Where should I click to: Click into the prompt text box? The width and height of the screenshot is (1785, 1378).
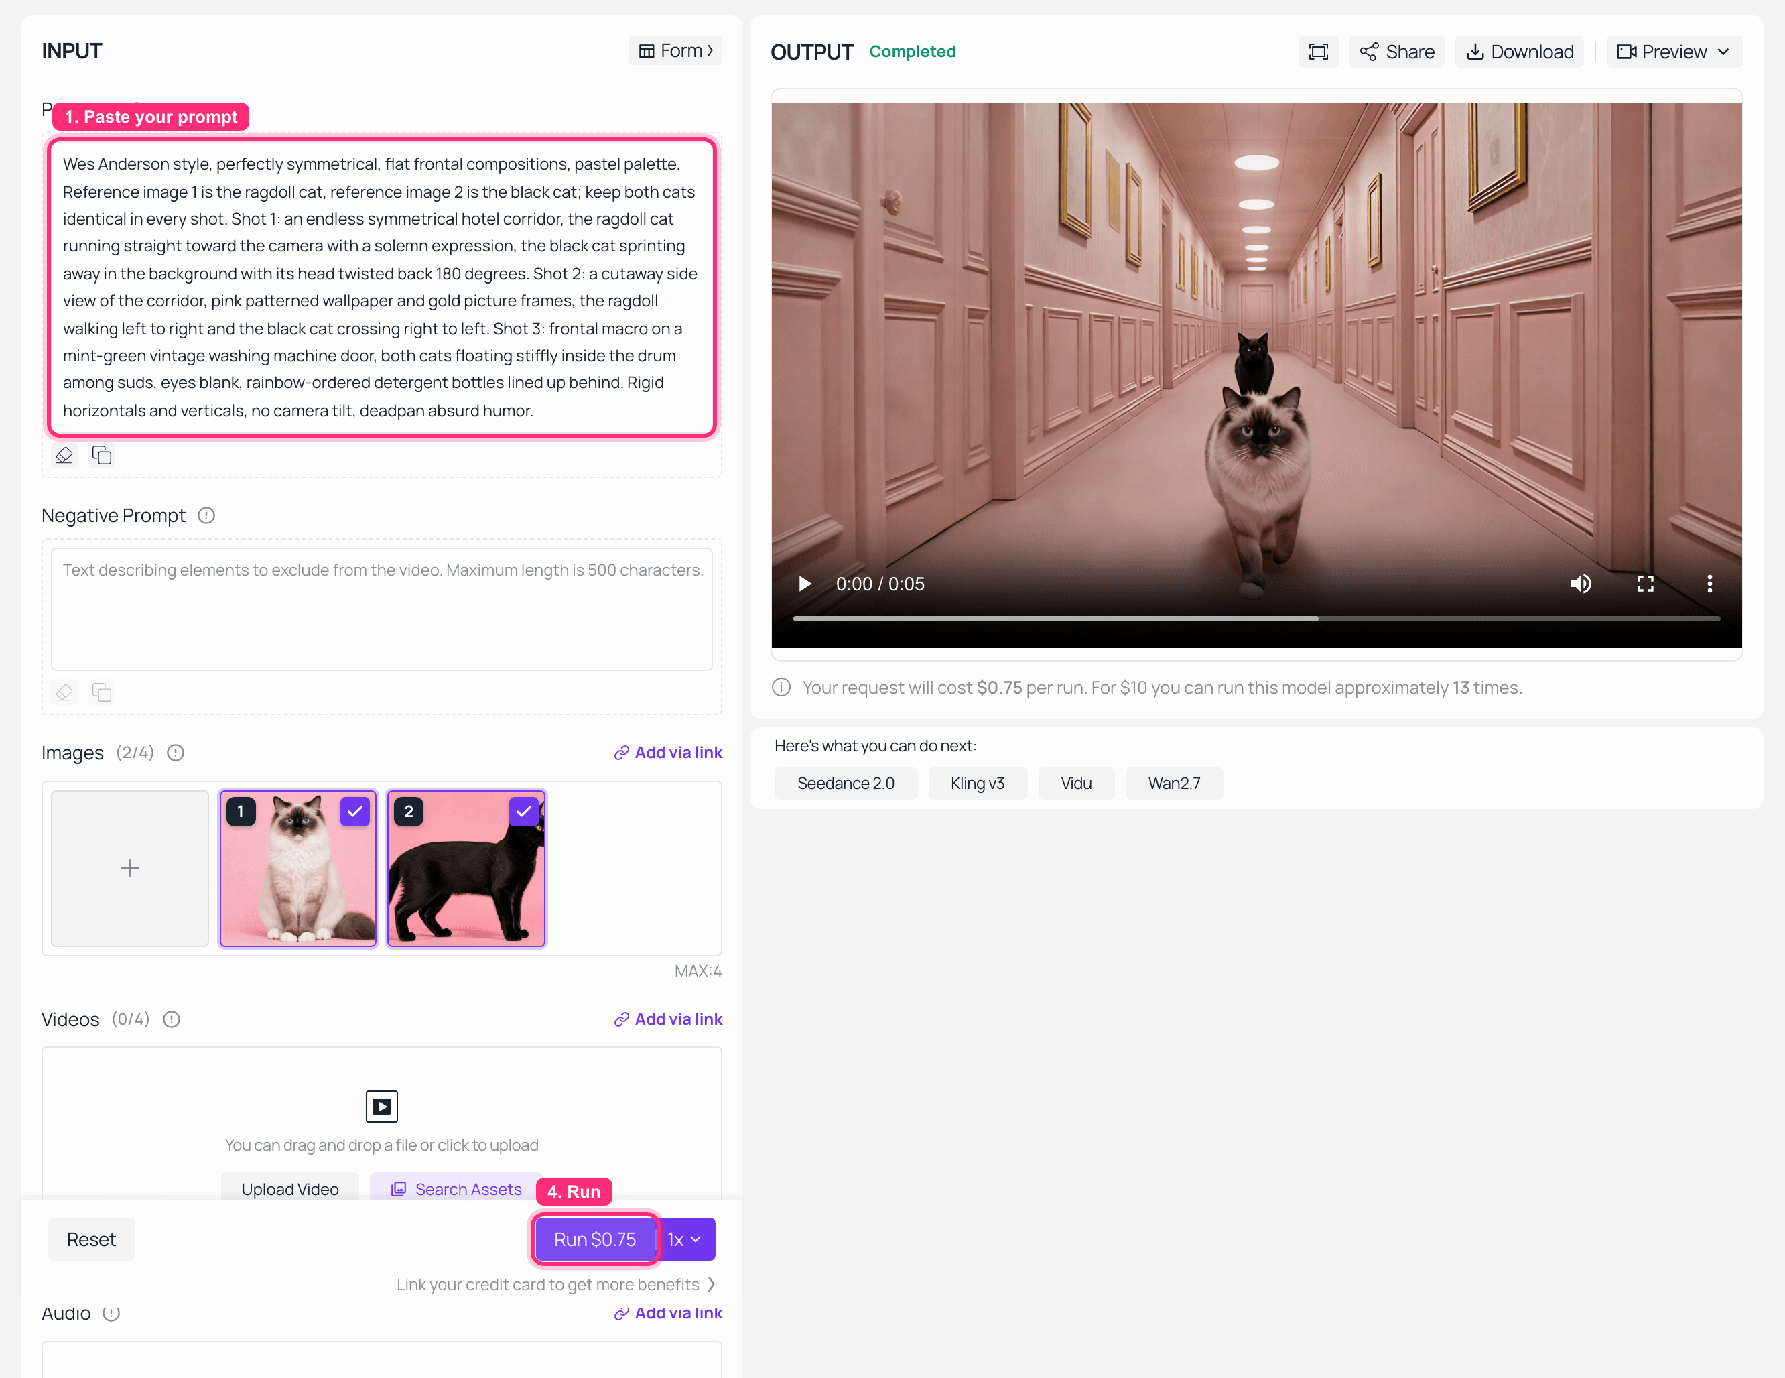tap(382, 287)
